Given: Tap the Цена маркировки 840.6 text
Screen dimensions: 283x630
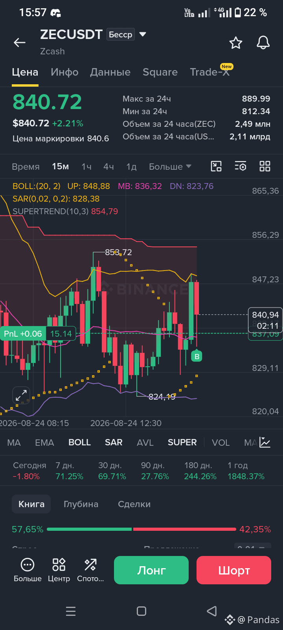Looking at the screenshot, I should pyautogui.click(x=61, y=139).
